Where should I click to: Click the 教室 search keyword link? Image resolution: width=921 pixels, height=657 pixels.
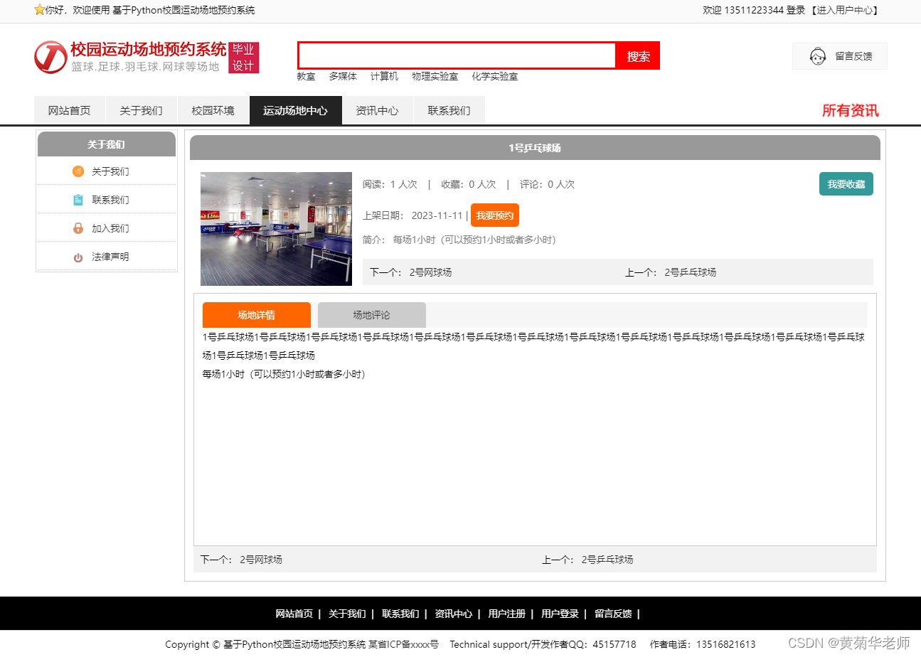point(306,76)
